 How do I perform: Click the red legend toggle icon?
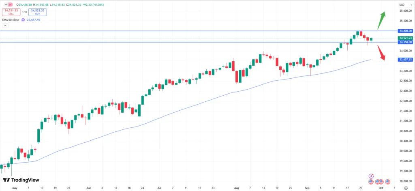10,4
